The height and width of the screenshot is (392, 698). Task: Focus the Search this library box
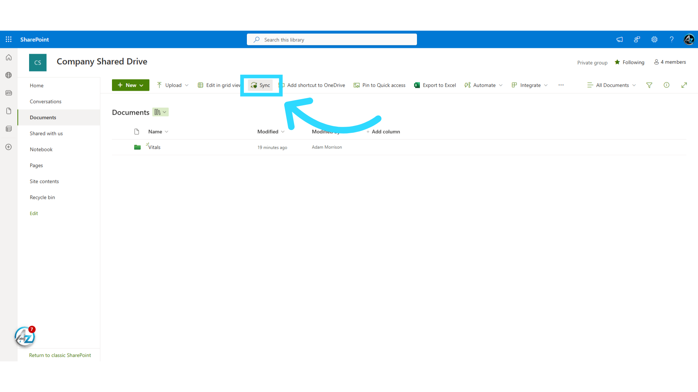click(x=332, y=40)
